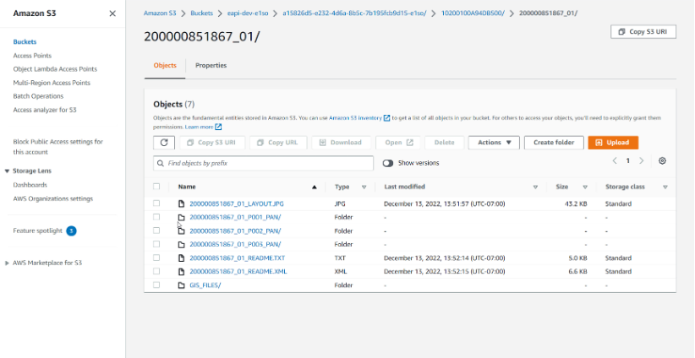Click the toolbar Copy S3 URI button
The width and height of the screenshot is (695, 358).
[211, 143]
